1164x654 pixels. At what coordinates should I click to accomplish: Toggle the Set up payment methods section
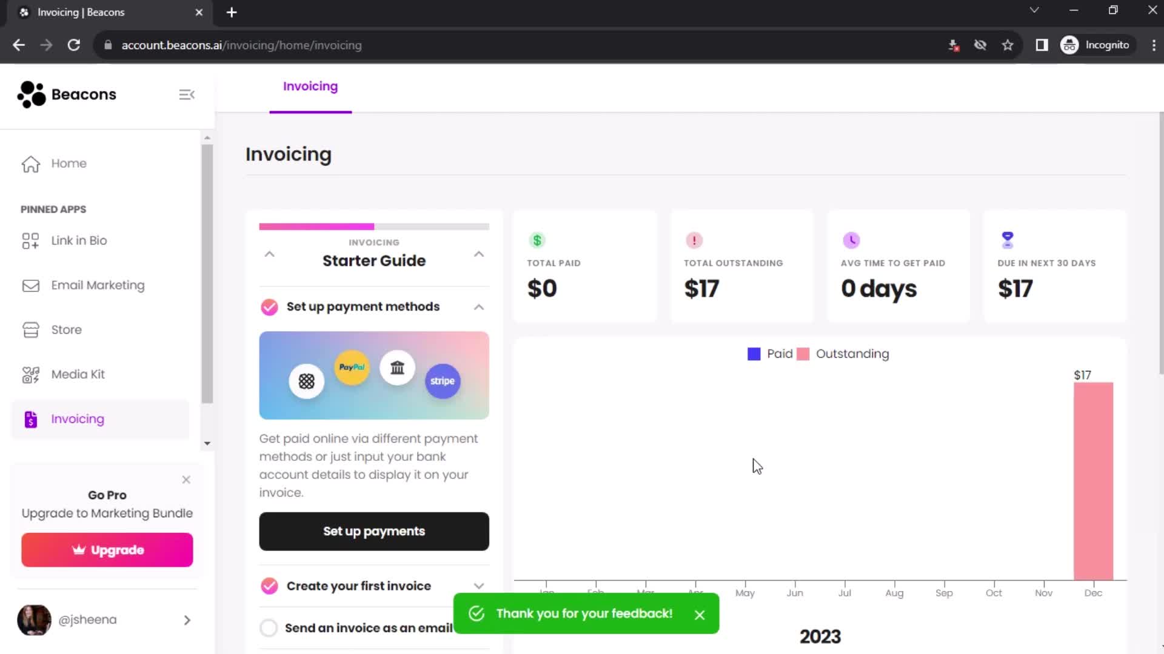[480, 306]
